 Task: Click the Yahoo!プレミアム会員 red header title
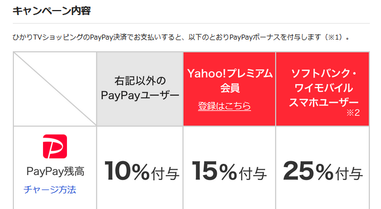click(x=230, y=80)
